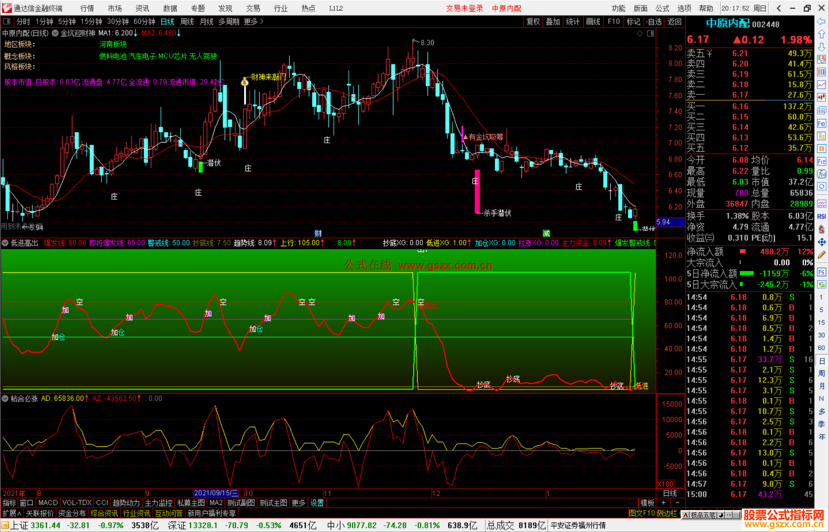Select the 60分钟 period tab

pyautogui.click(x=144, y=22)
